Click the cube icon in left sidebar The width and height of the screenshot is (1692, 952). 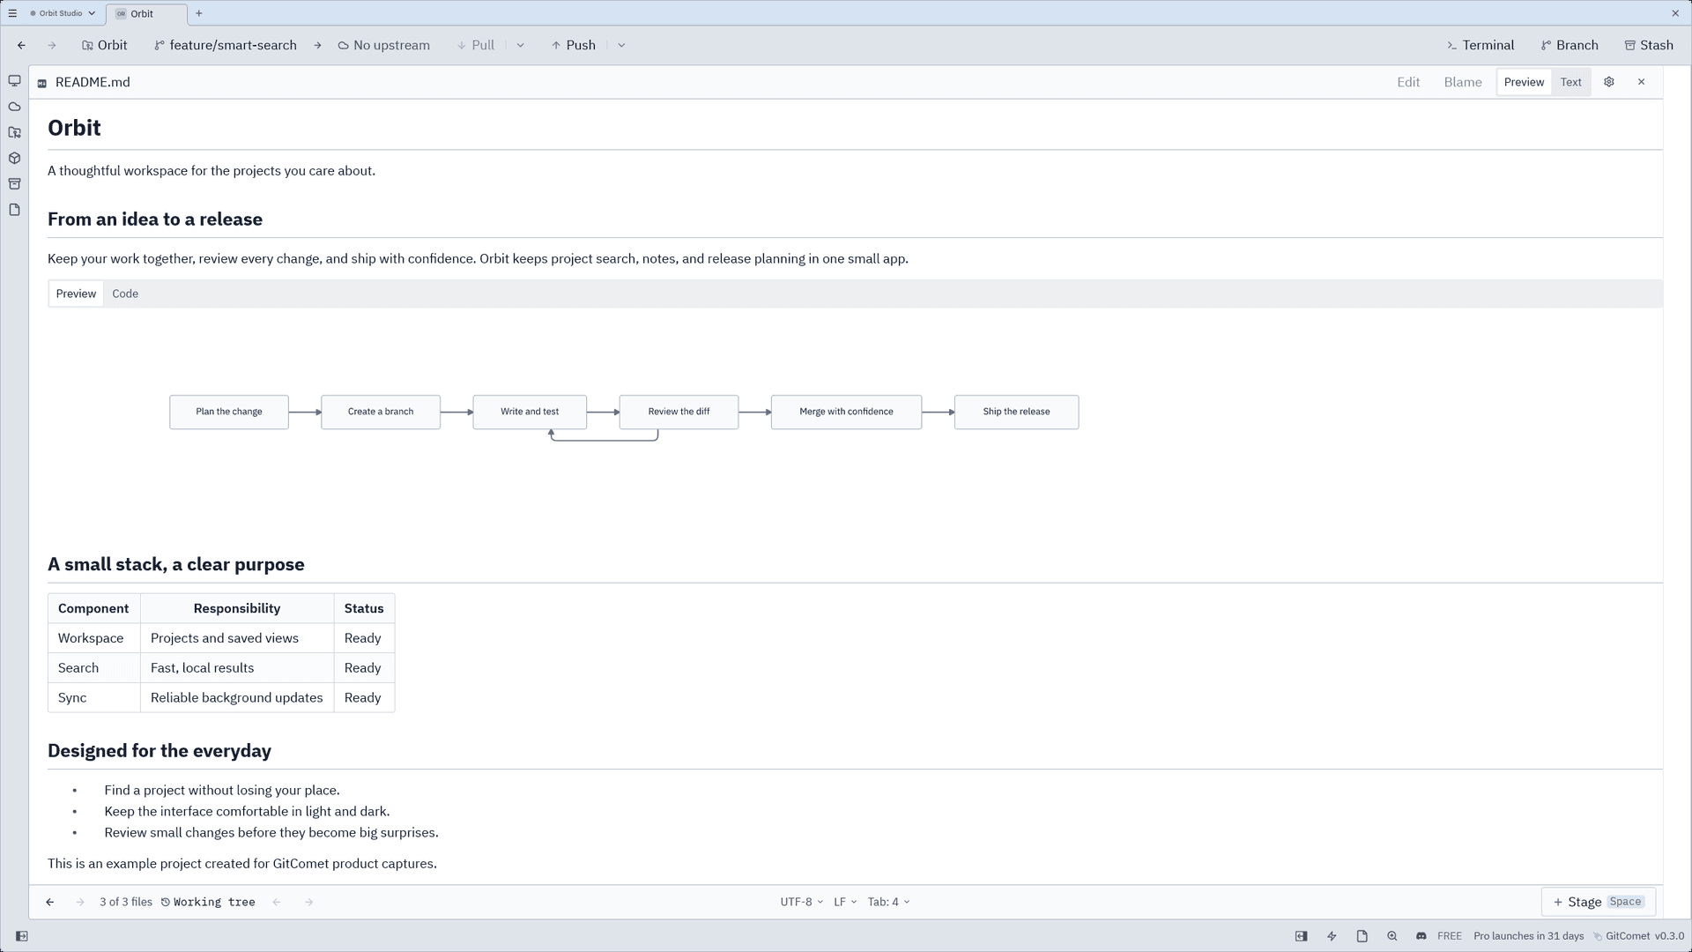14,159
